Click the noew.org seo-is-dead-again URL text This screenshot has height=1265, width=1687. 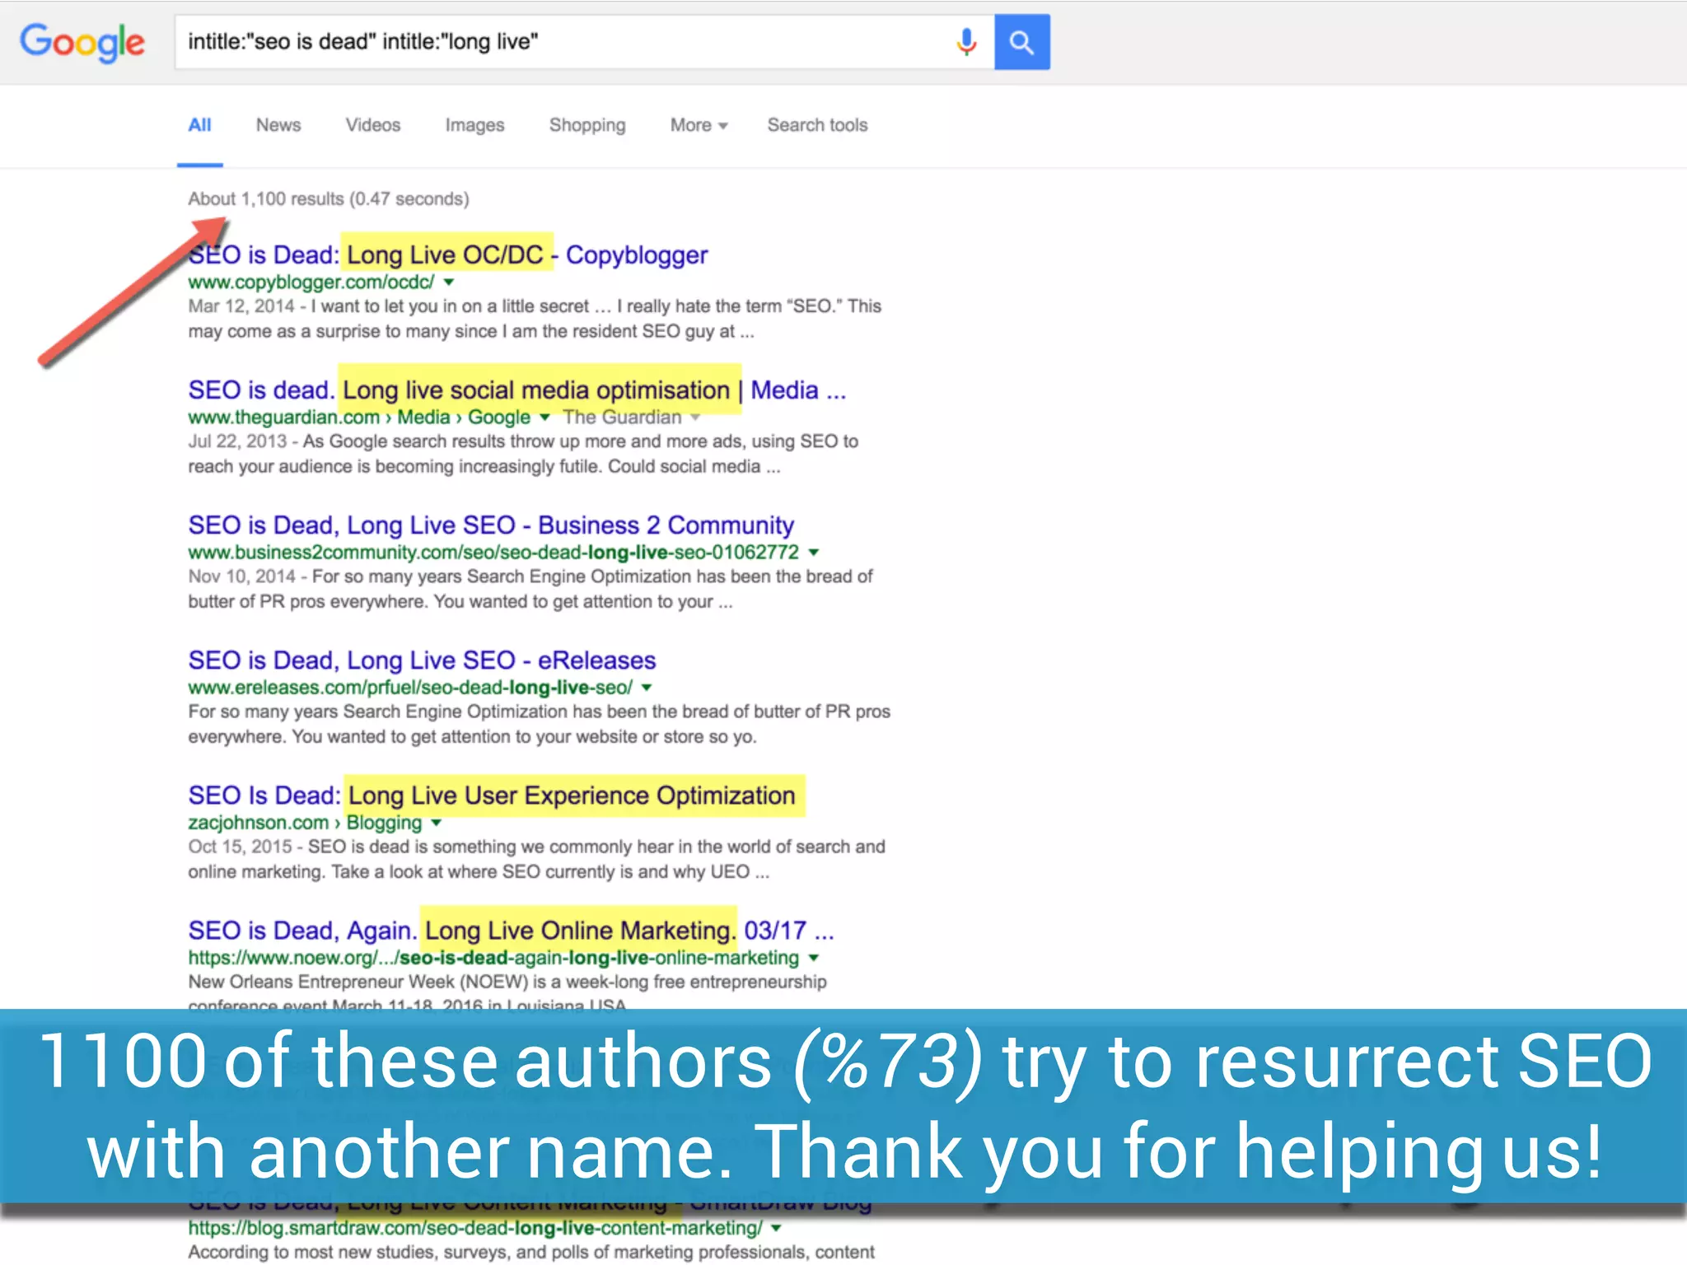493,957
